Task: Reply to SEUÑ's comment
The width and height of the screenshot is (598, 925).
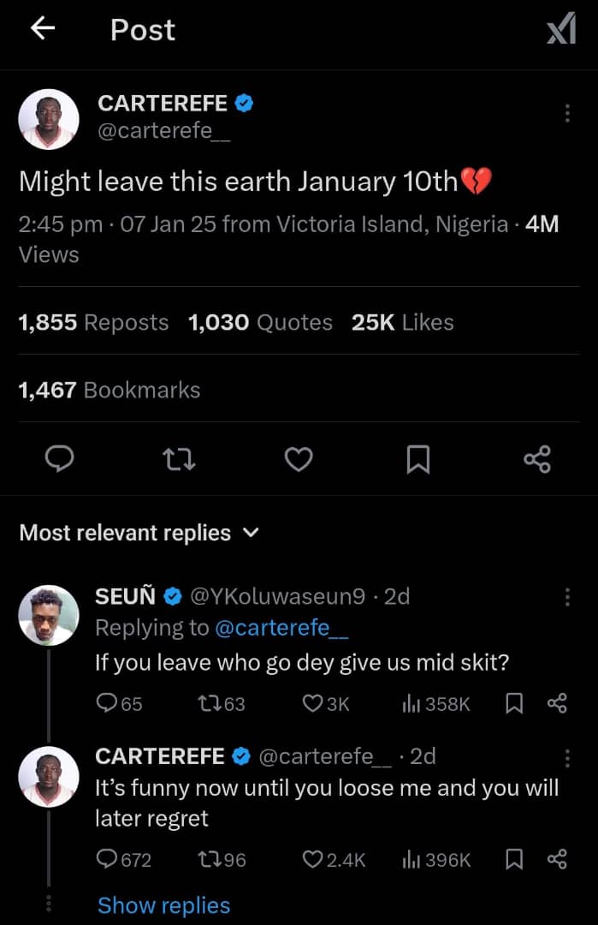Action: (107, 703)
